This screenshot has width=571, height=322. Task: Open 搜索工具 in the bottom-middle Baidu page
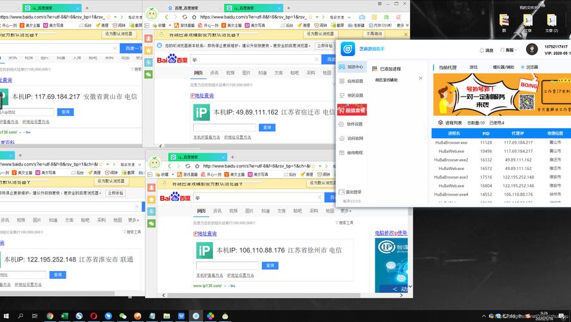click(x=344, y=223)
